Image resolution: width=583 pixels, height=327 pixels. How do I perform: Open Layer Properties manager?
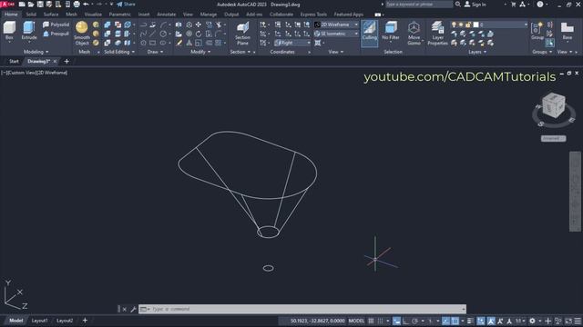point(437,34)
